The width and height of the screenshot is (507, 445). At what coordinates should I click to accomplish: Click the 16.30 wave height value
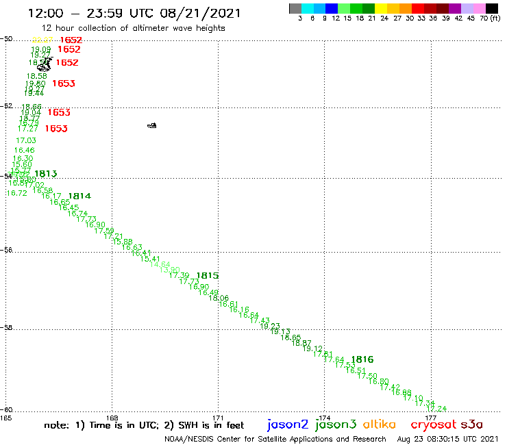[x=23, y=158]
